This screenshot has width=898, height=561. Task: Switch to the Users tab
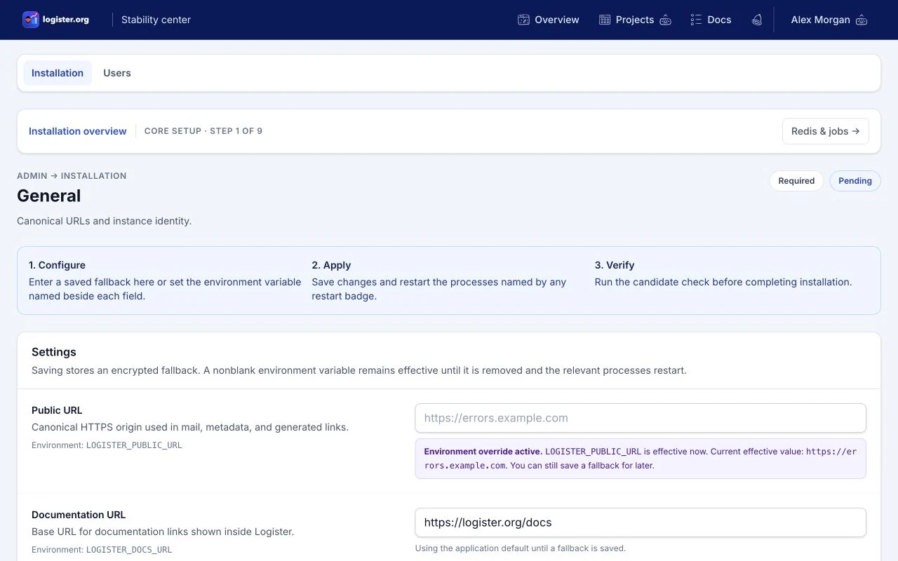click(x=117, y=73)
